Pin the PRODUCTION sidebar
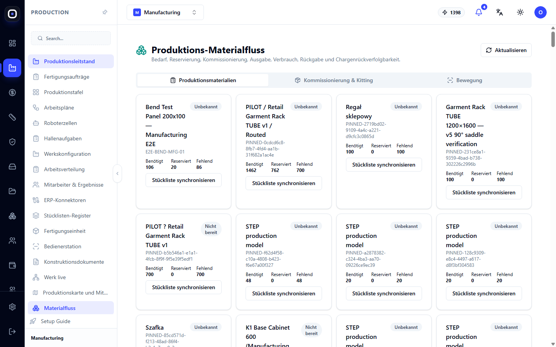 tap(105, 12)
